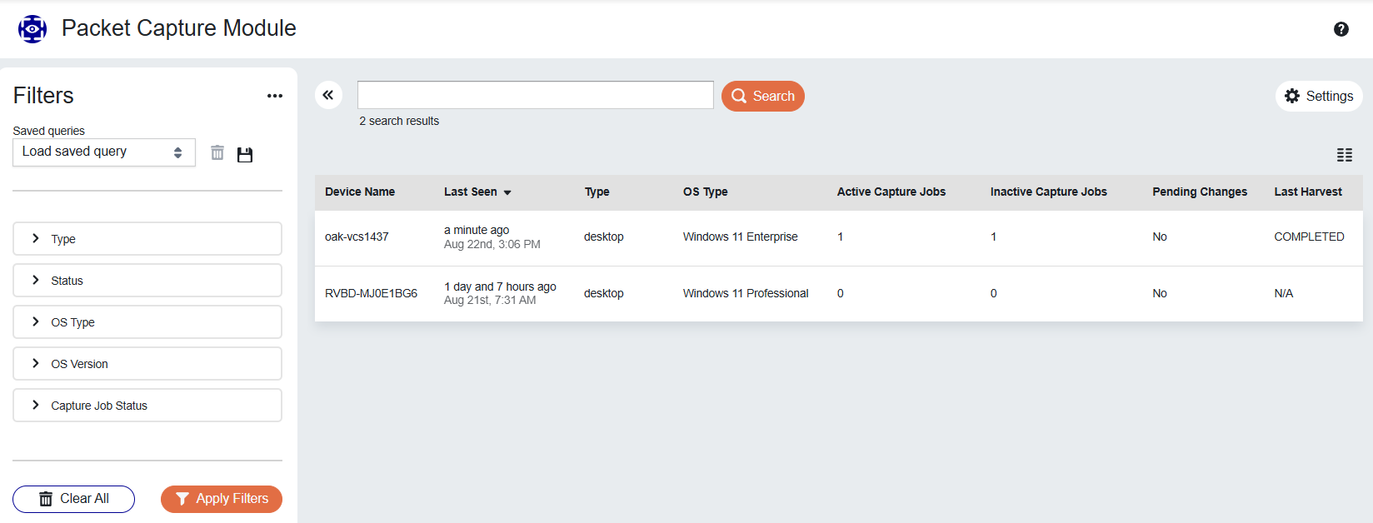Expand the OS Type filter section
Viewport: 1373px width, 523px height.
pos(147,322)
